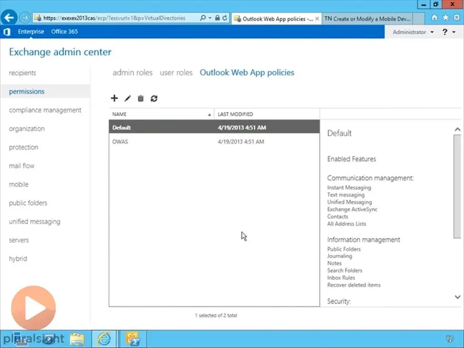Open unified messaging section

(34, 222)
